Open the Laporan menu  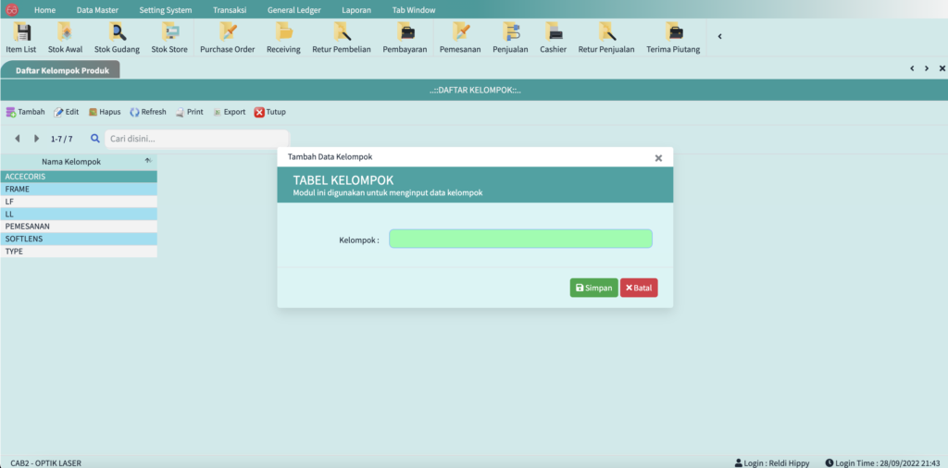[355, 9]
